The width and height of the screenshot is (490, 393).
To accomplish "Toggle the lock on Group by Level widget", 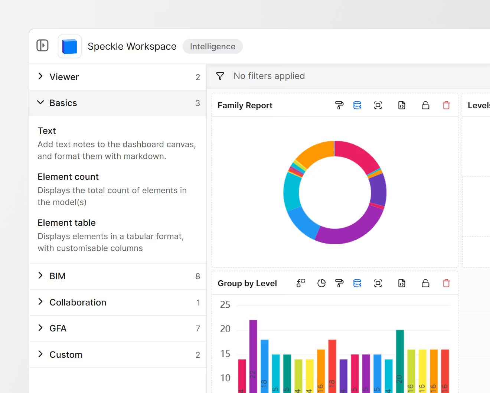I will coord(425,283).
